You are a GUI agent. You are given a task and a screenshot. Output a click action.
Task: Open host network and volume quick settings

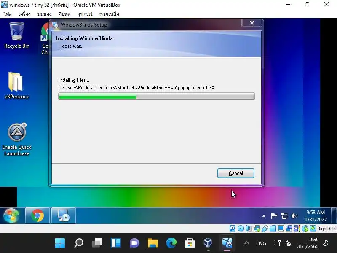click(282, 243)
